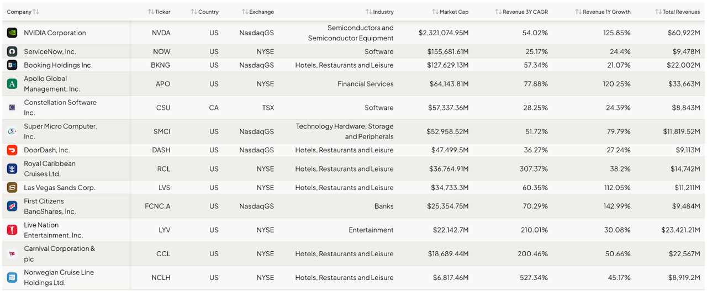Open Apollo Global Management company name
This screenshot has width=707, height=291.
pyautogui.click(x=52, y=84)
